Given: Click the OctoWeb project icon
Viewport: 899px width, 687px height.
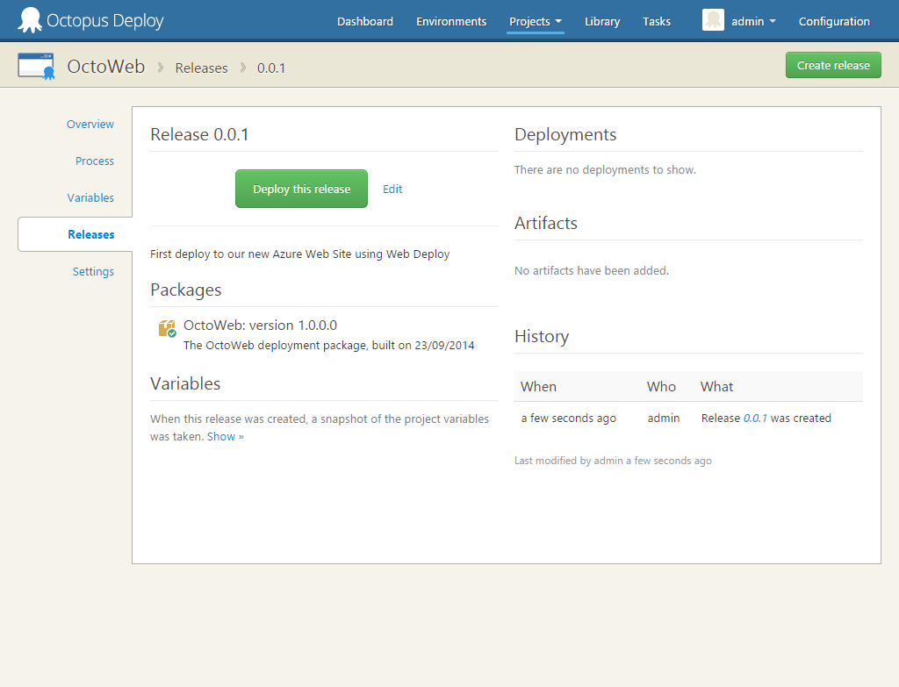Looking at the screenshot, I should 36,64.
